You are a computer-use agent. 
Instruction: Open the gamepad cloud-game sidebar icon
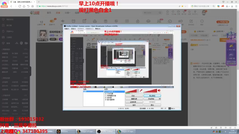[x=3, y=37]
